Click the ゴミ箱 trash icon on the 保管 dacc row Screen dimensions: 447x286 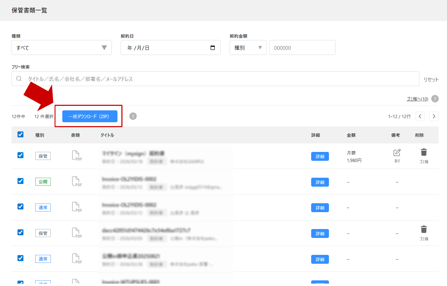click(x=424, y=229)
